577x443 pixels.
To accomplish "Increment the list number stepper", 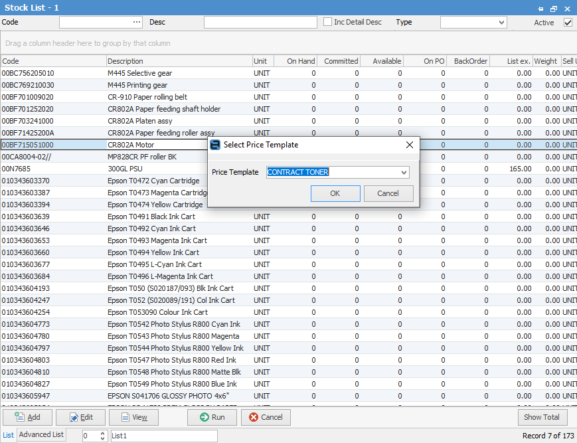I will click(x=102, y=433).
